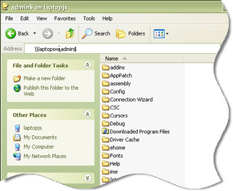Image resolution: width=233 pixels, height=191 pixels.
Task: Expand the bottom collapsed task panel
Action: click(87, 178)
